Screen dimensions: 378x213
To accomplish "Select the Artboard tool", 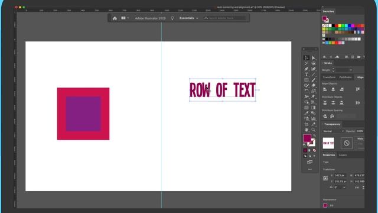I will [307, 124].
